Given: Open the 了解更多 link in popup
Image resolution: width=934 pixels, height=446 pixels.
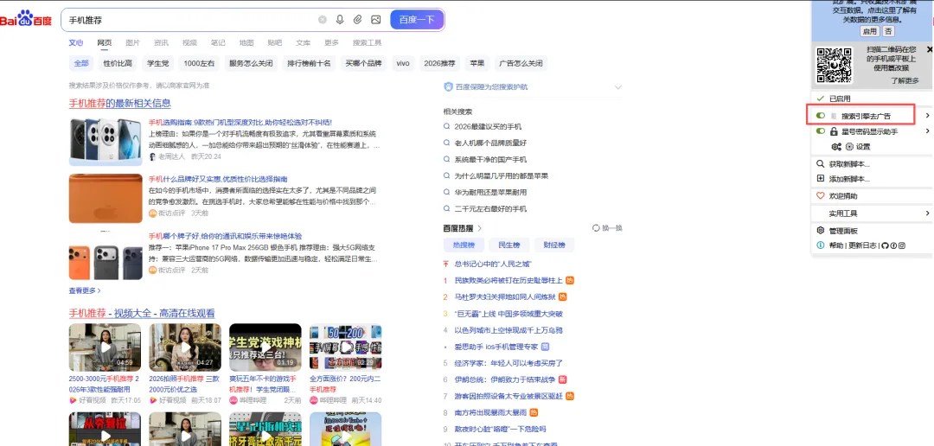Looking at the screenshot, I should (x=905, y=80).
